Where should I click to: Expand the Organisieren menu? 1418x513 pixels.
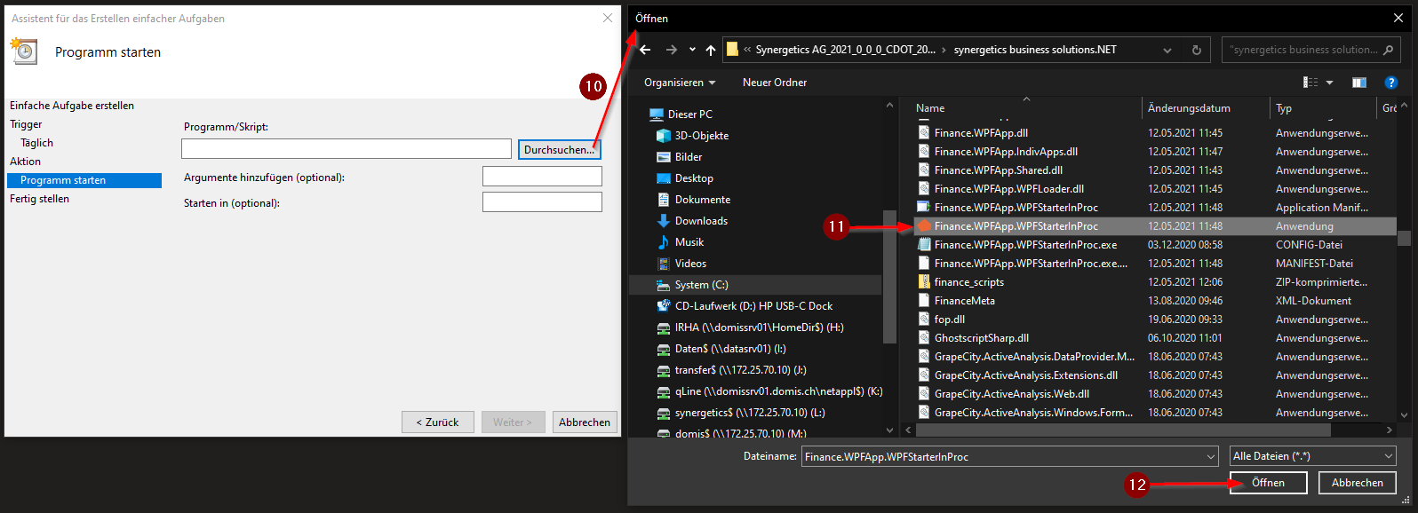(680, 83)
